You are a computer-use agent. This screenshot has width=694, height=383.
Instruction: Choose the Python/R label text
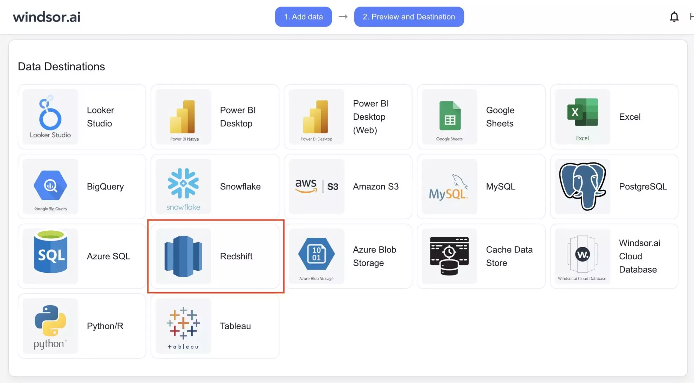pyautogui.click(x=105, y=326)
